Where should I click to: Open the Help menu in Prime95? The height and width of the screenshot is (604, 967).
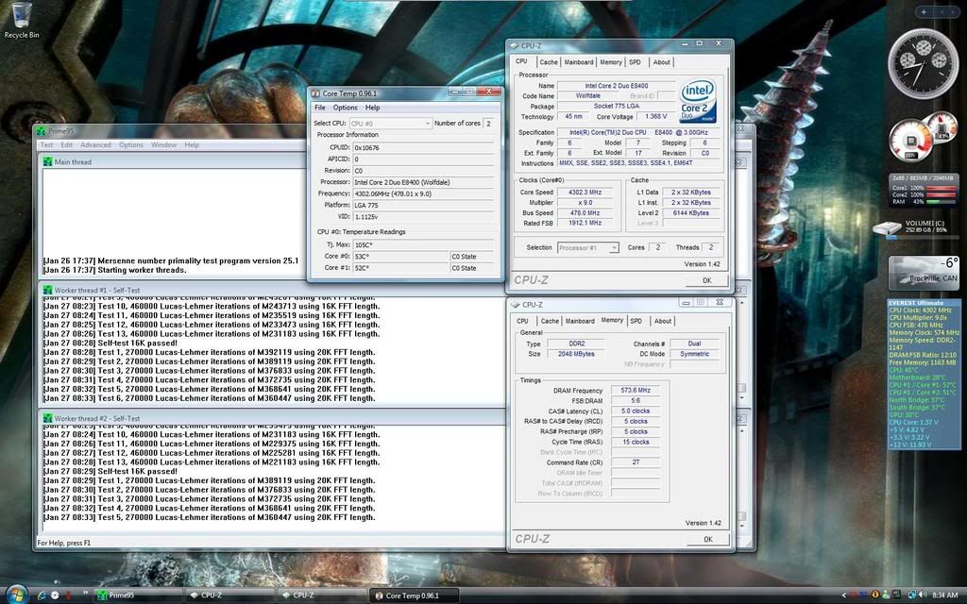coord(192,144)
